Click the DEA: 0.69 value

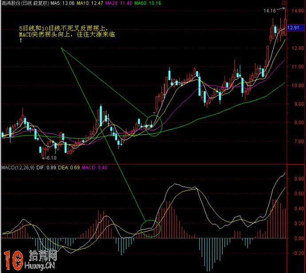69,168
